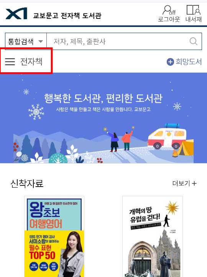Viewport: 207px width, 277px height.
Task: Click 더보기 + next to 신착자료
Action: (x=184, y=184)
